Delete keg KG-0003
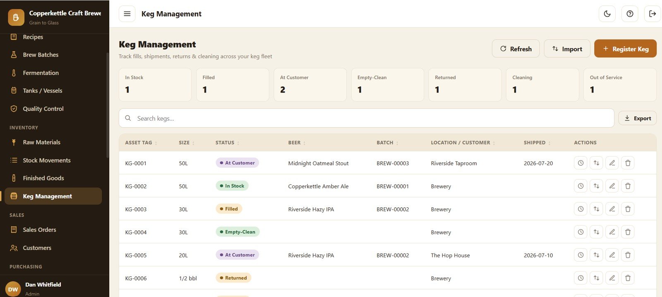Viewport: 662px width, 297px height. [628, 209]
